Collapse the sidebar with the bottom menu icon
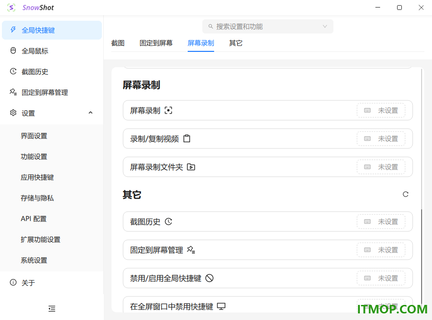Viewport: 432px width, 320px height. point(52,308)
